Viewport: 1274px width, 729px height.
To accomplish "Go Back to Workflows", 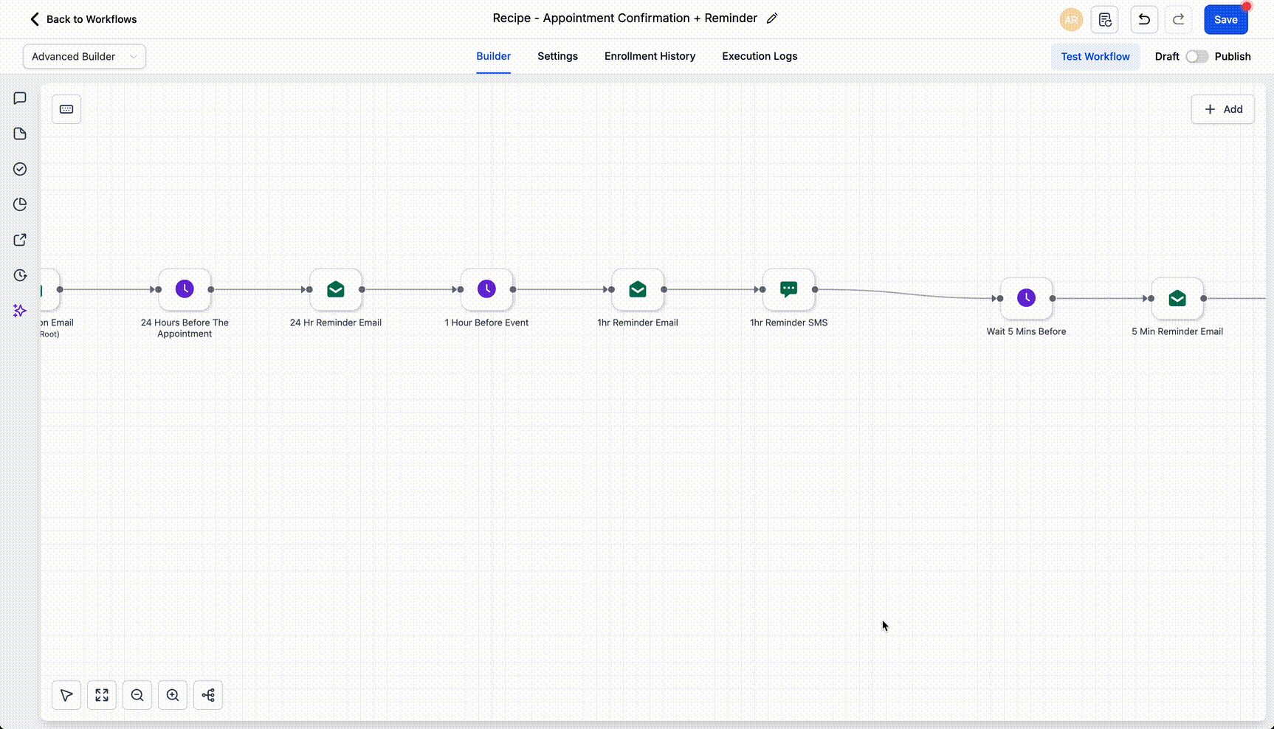I will (82, 19).
